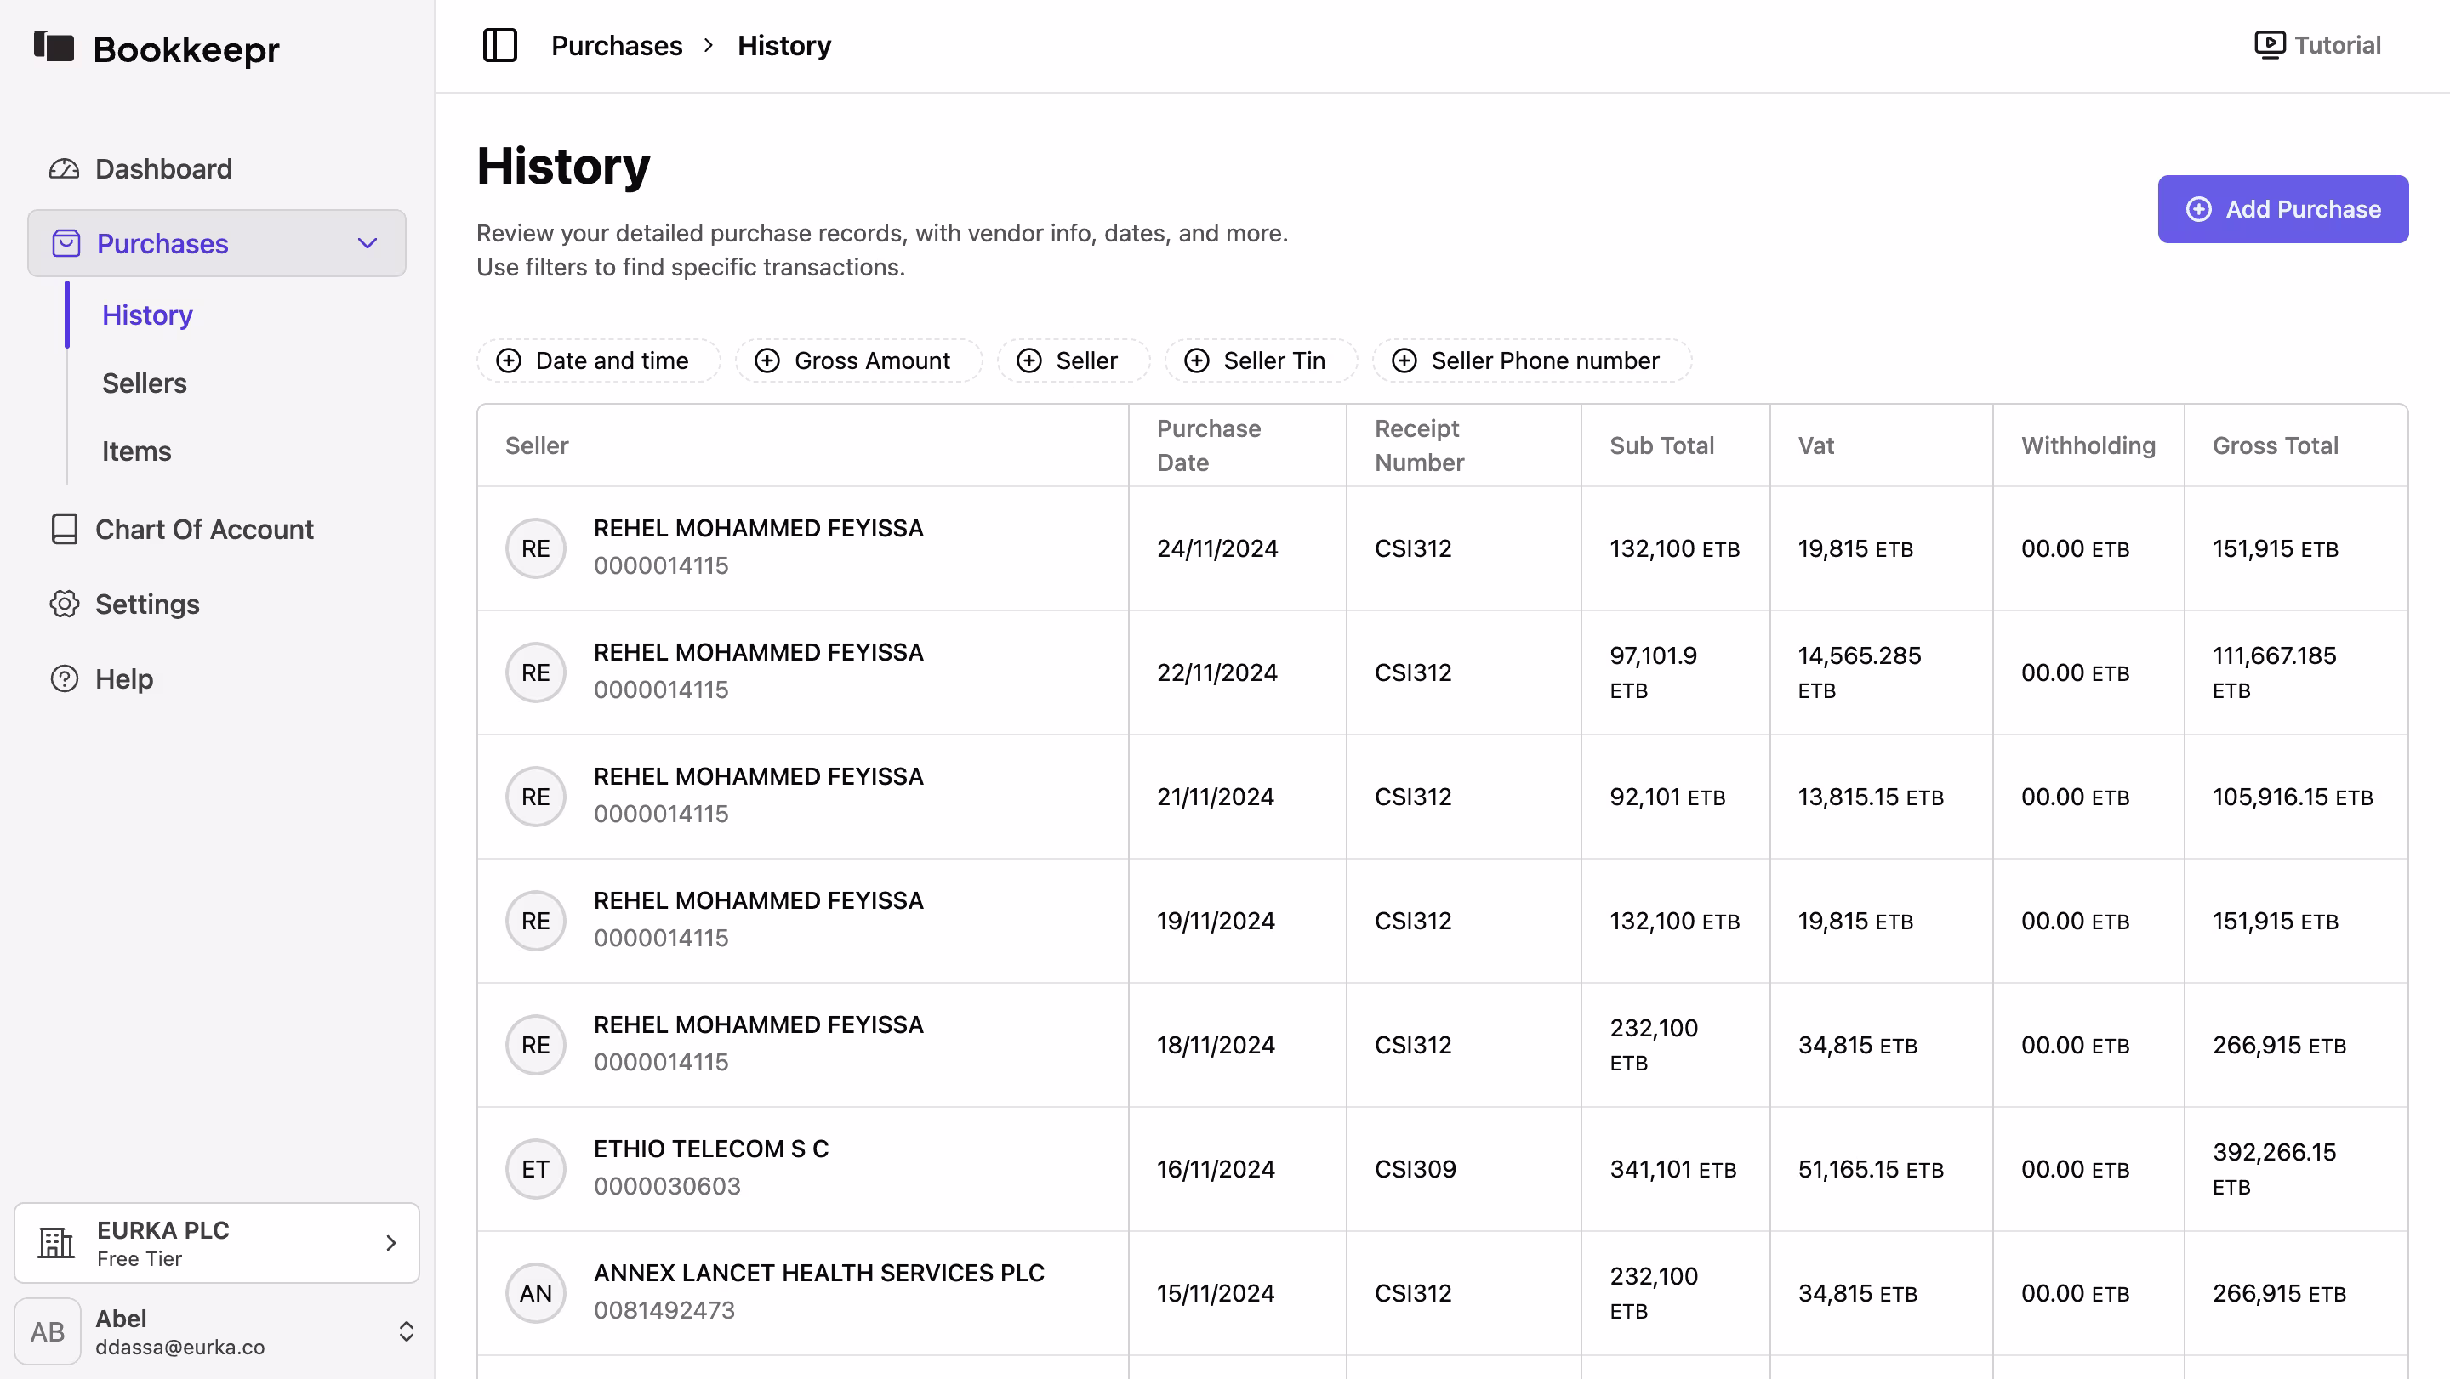Click the Chart Of Account book icon
The width and height of the screenshot is (2450, 1379).
pos(64,530)
